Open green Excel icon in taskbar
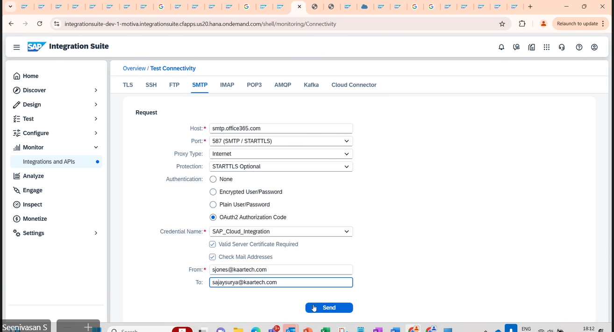This screenshot has height=332, width=614. click(326, 329)
